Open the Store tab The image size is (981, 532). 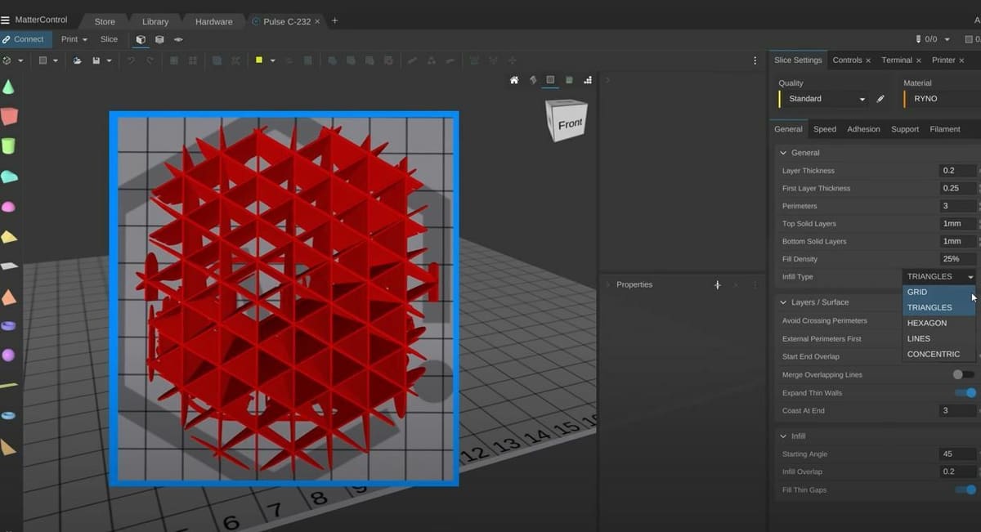[105, 21]
